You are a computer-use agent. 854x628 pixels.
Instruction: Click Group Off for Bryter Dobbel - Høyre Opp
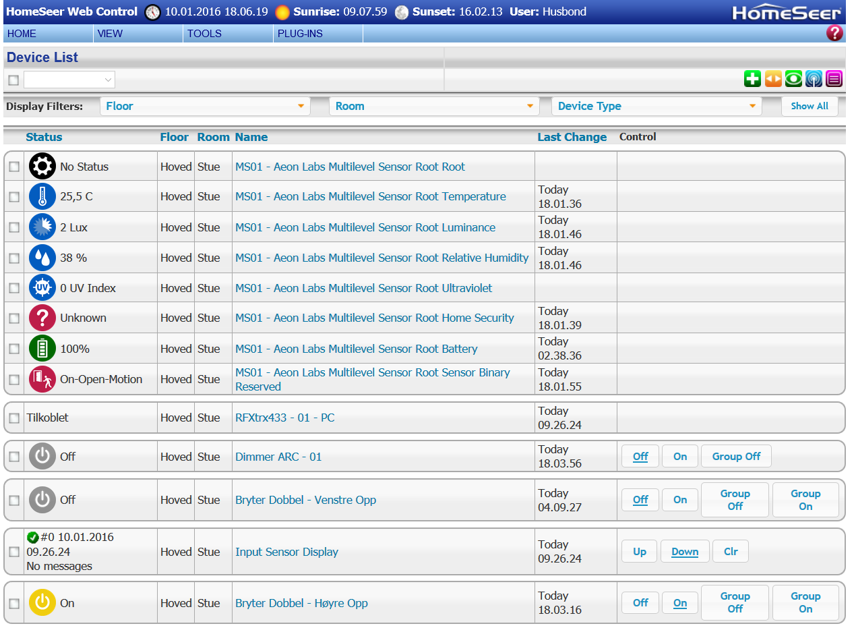click(x=735, y=602)
